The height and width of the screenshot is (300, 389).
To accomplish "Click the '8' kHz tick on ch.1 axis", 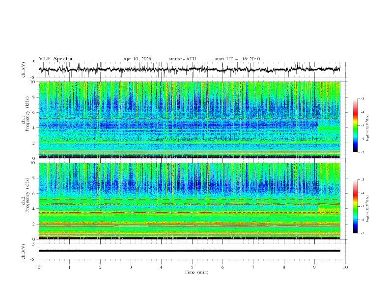I will click(x=34, y=97).
